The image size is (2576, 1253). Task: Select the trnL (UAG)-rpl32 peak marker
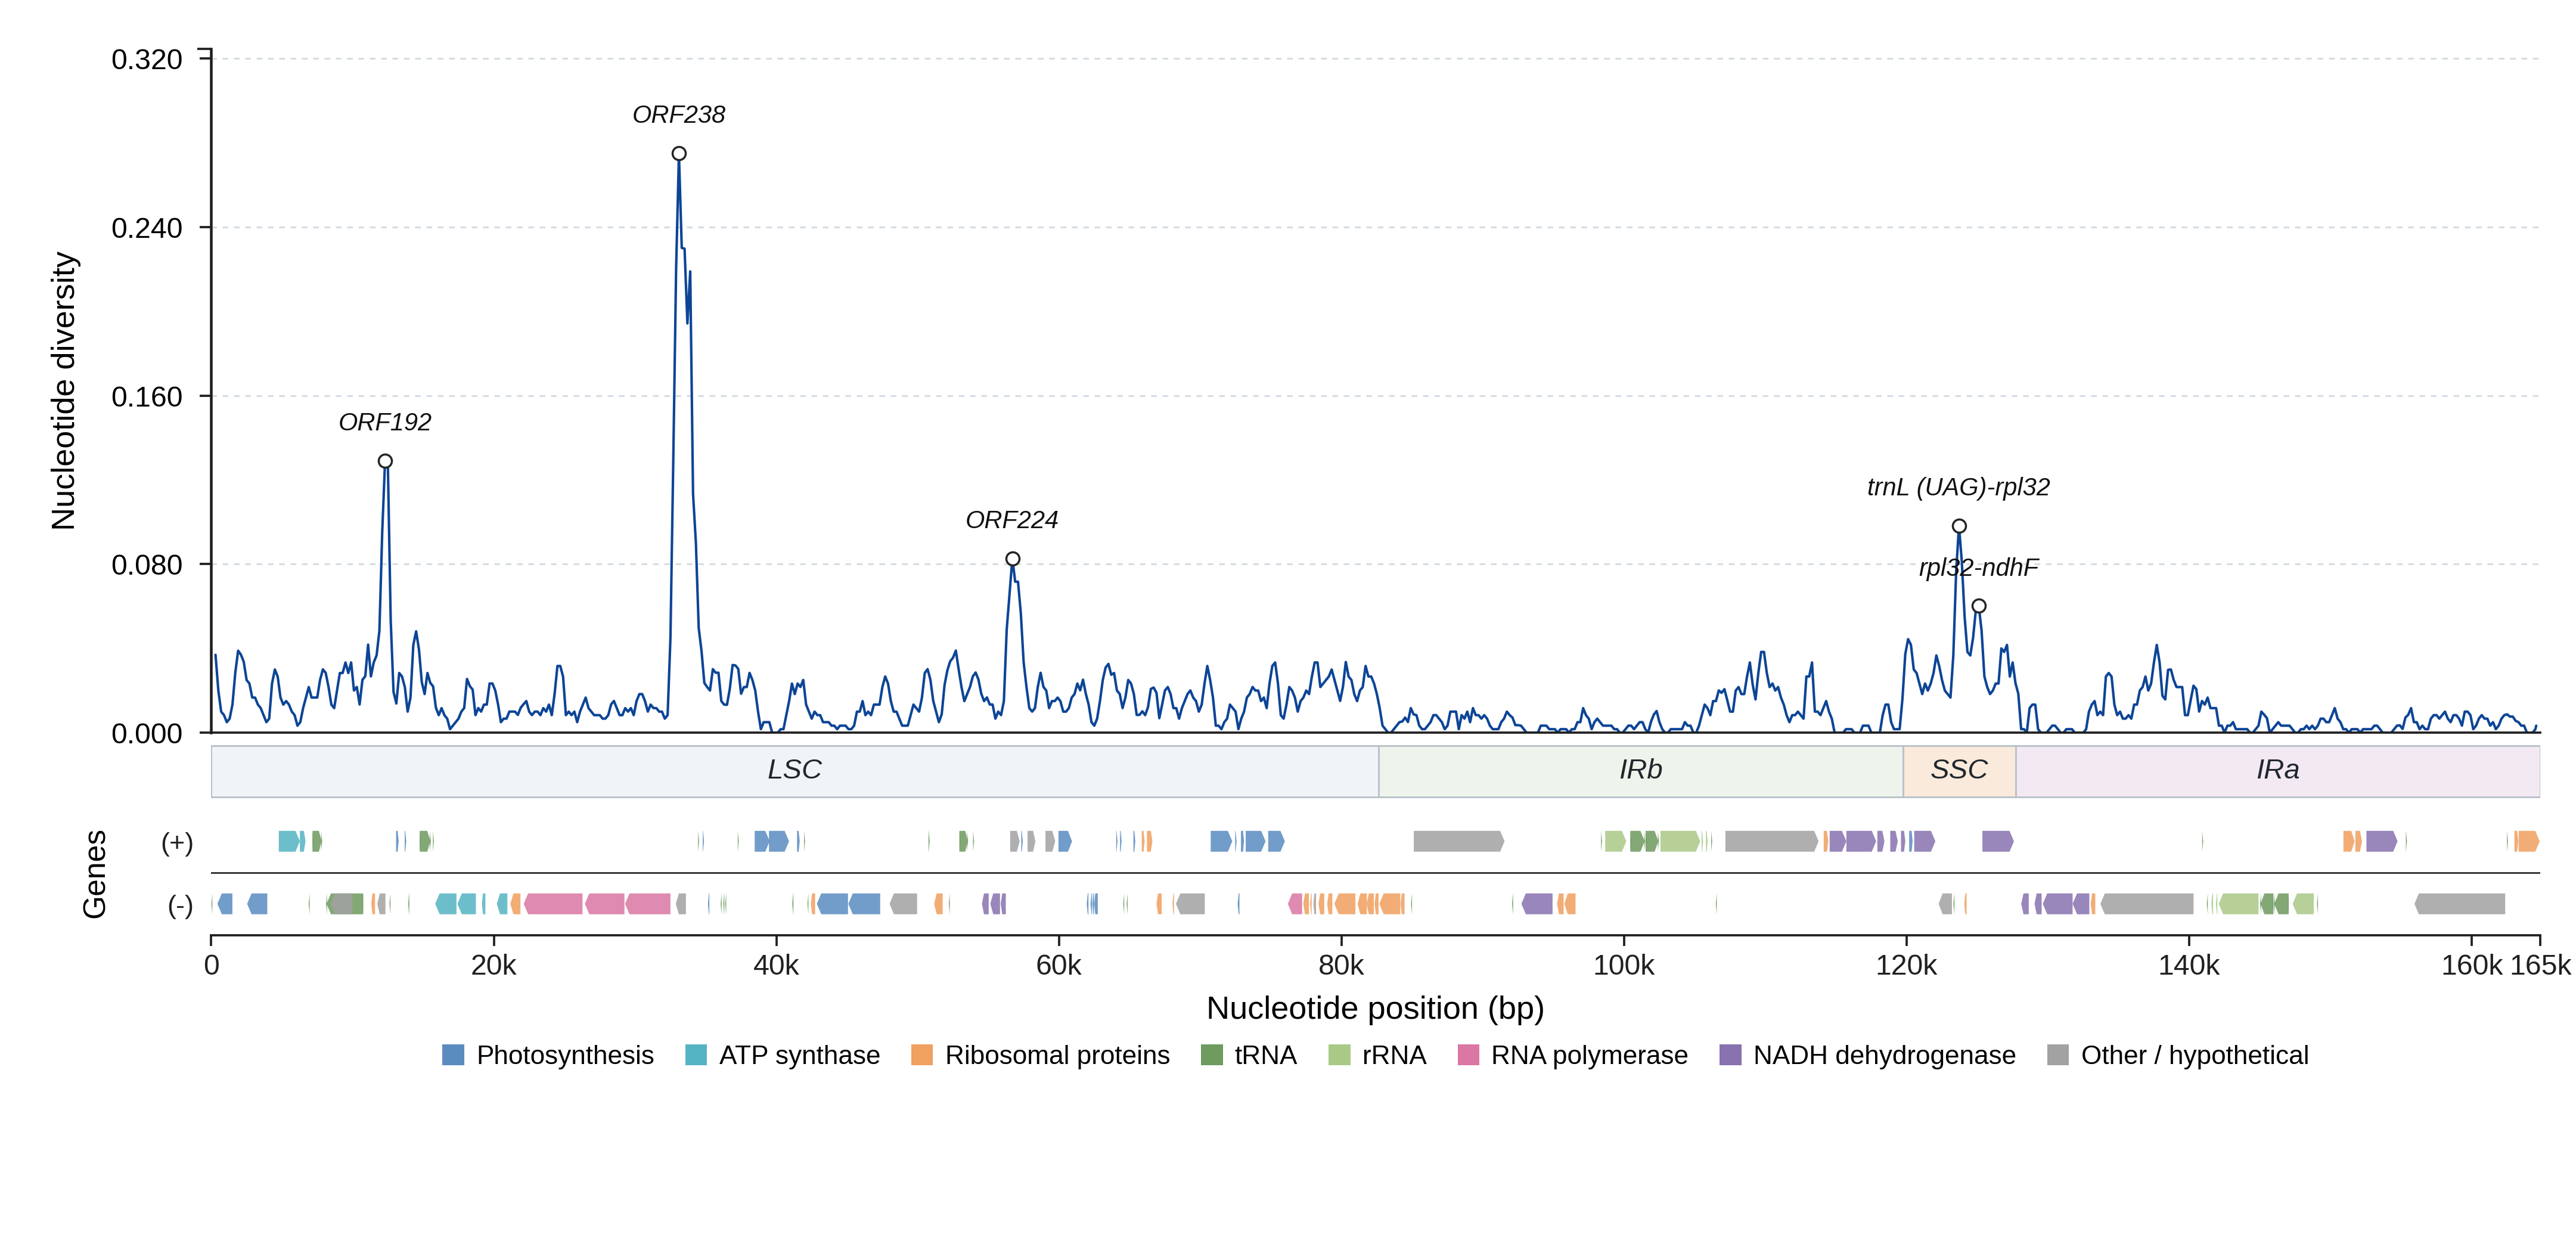click(x=1959, y=526)
